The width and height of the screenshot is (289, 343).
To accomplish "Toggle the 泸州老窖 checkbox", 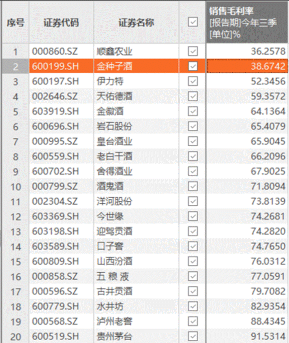I will (x=193, y=321).
